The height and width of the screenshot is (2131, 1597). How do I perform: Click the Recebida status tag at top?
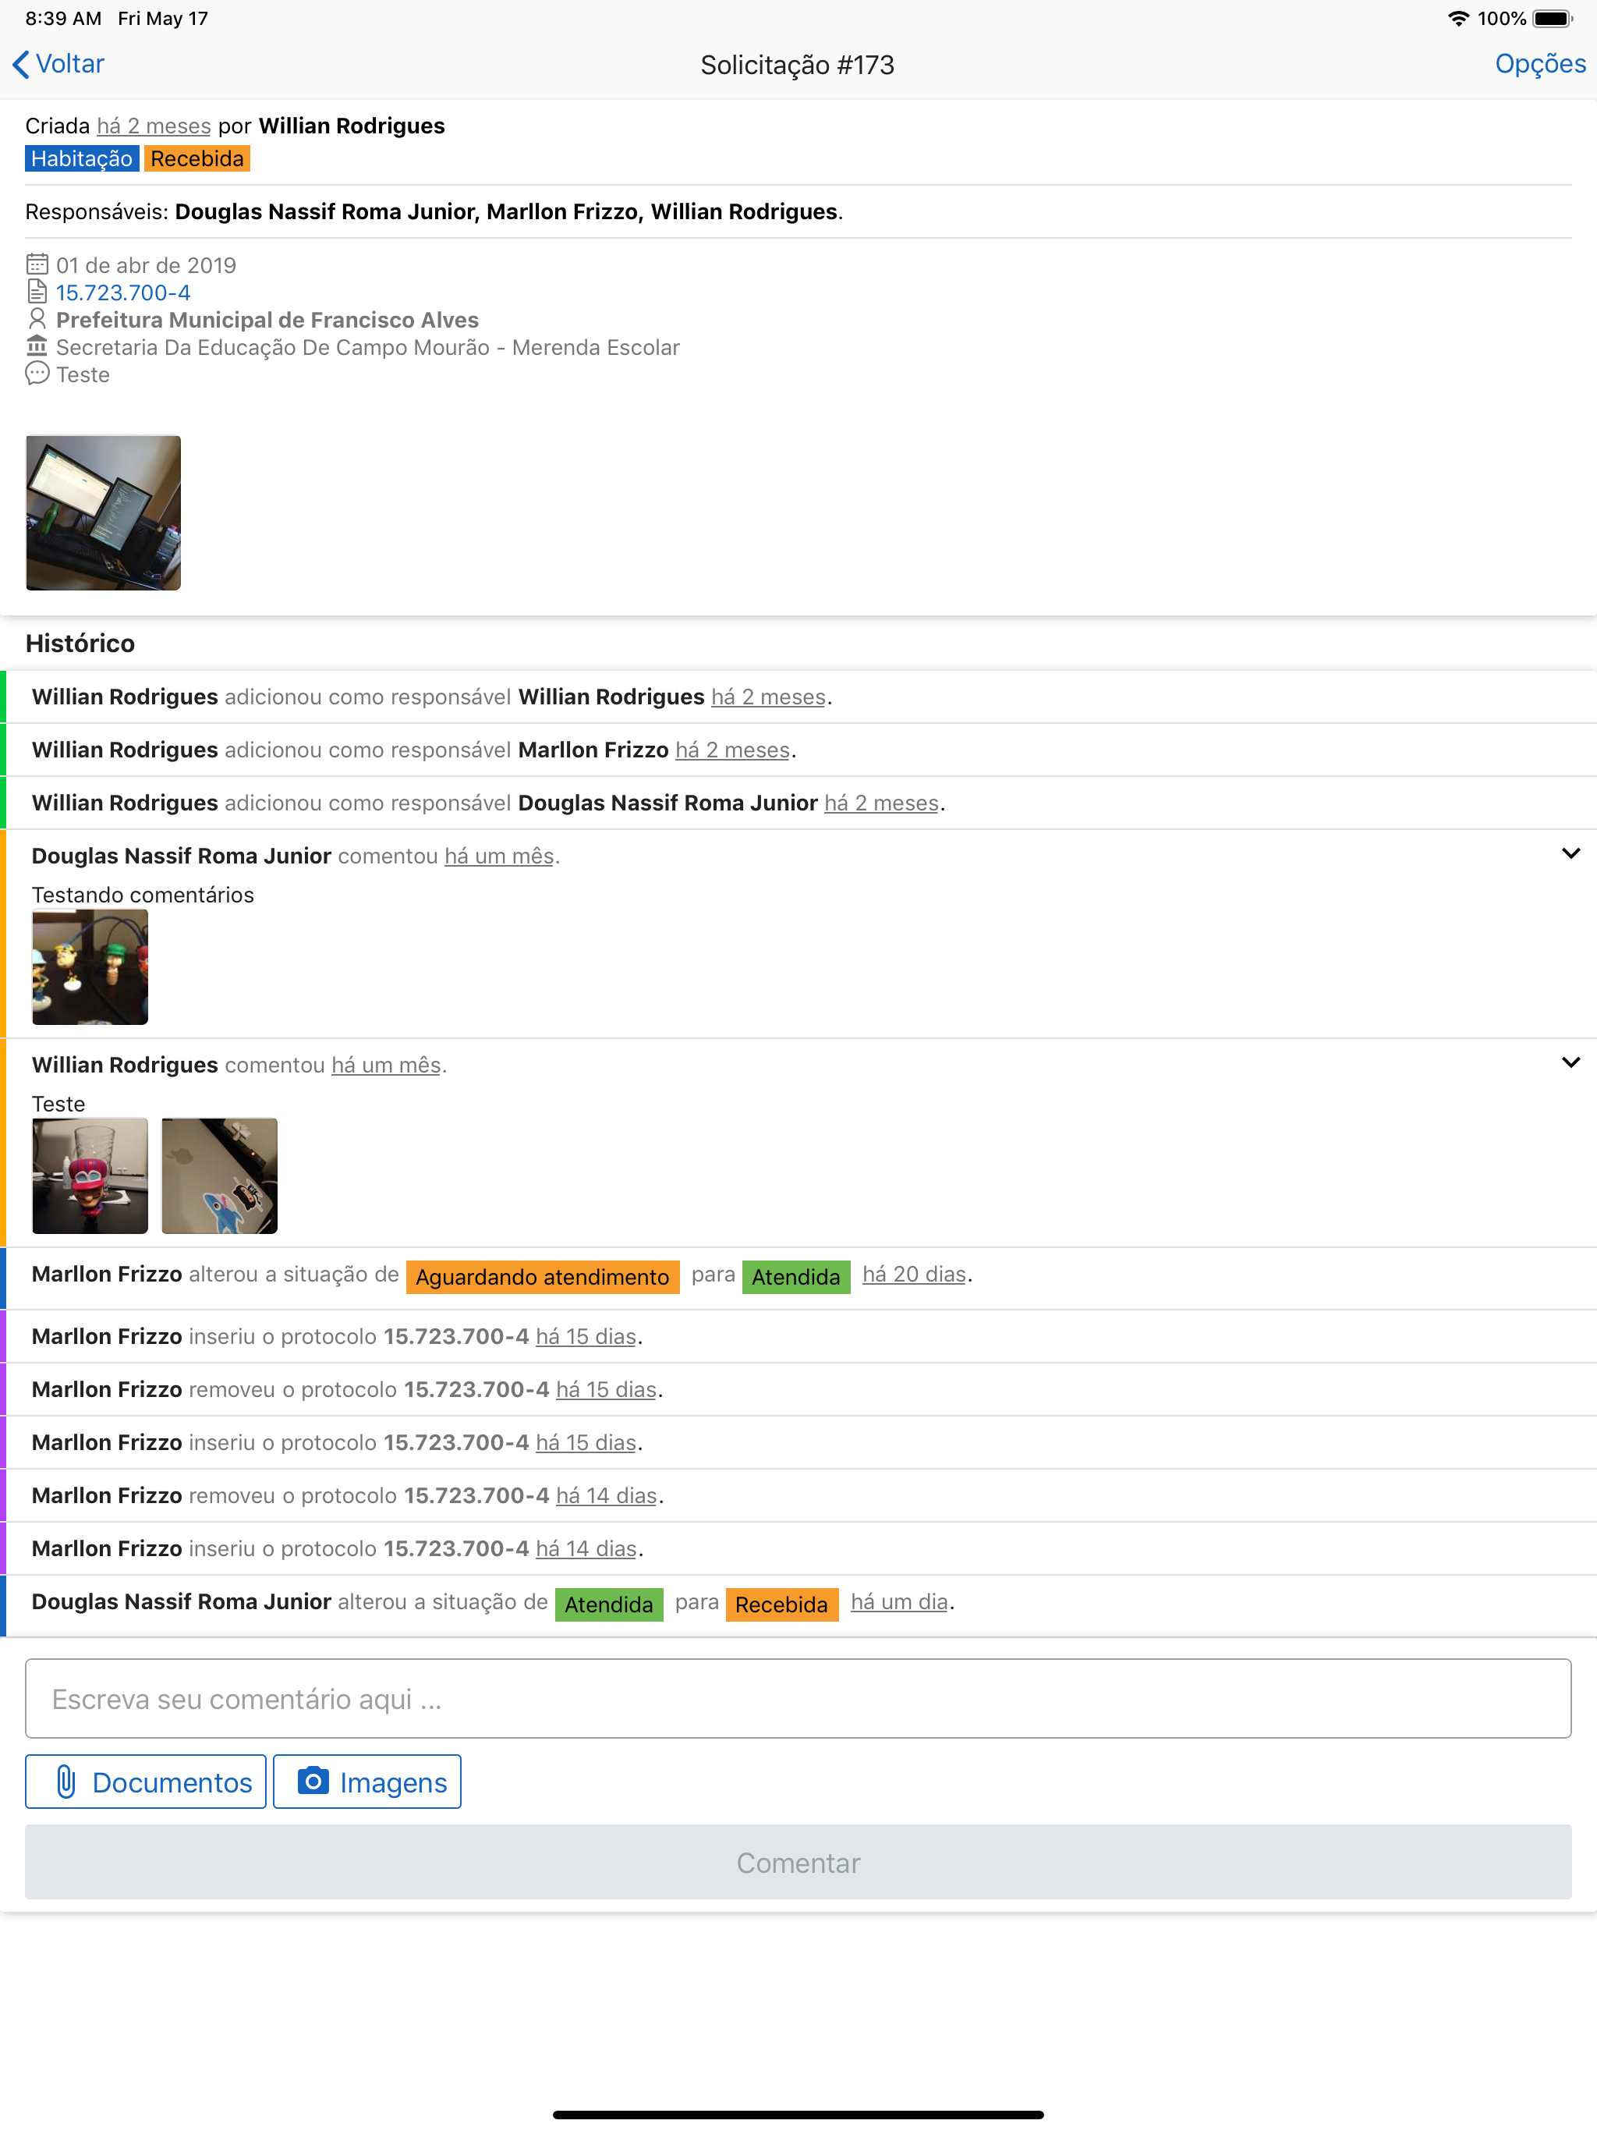pos(197,159)
